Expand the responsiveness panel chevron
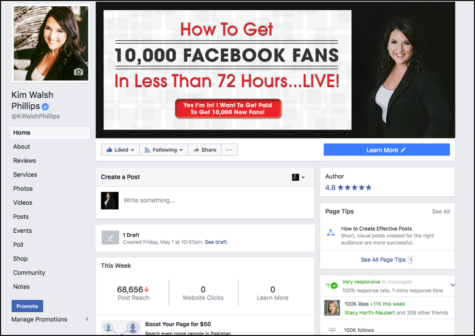Screen dimensions: 475x336 click(x=453, y=285)
